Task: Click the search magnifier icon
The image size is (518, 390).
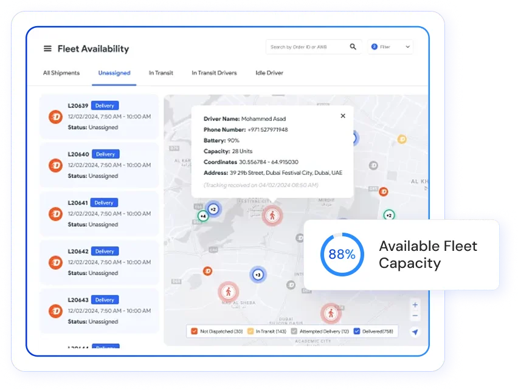Action: [353, 47]
